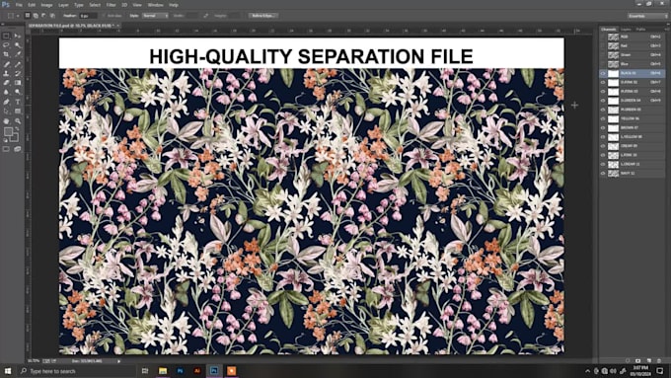Click the foreground color swatch

tap(8, 132)
